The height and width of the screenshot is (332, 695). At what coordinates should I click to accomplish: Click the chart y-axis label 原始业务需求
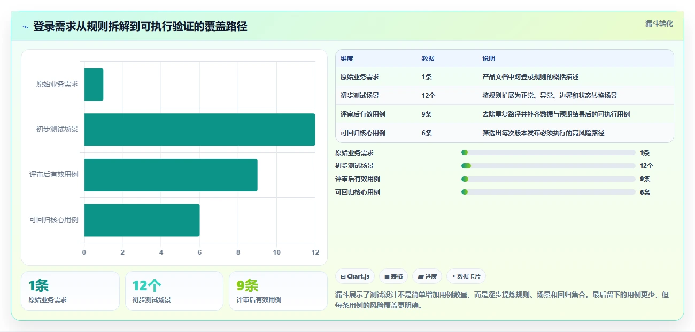[57, 84]
